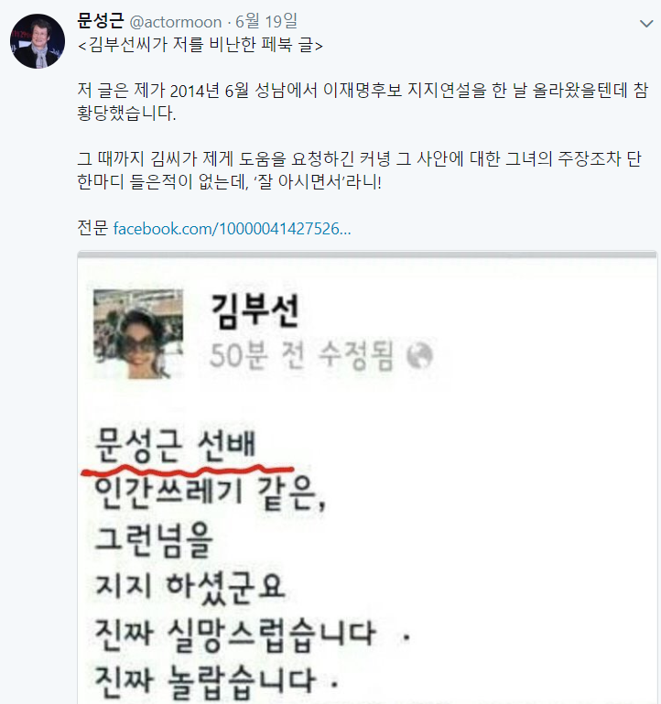Click 문성근's round profile avatar

(x=38, y=41)
